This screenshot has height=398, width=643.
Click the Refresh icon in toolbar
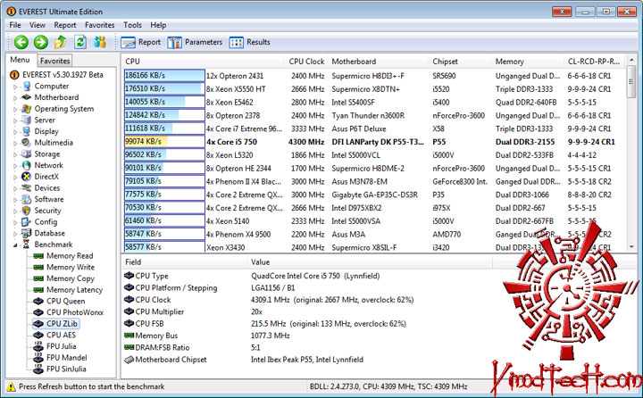point(80,42)
